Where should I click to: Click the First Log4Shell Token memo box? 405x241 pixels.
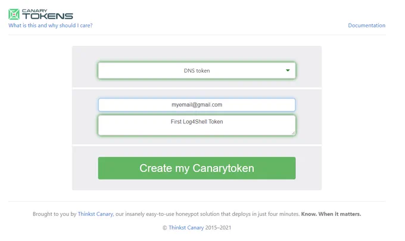(197, 125)
